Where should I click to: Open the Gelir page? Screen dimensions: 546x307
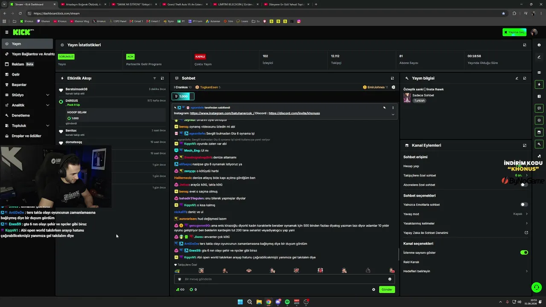pyautogui.click(x=27, y=75)
